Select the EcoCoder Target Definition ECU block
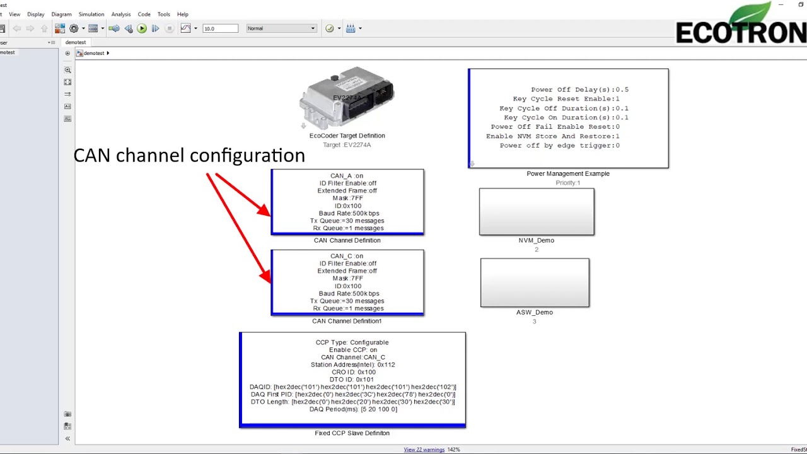This screenshot has width=807, height=454. pyautogui.click(x=347, y=98)
